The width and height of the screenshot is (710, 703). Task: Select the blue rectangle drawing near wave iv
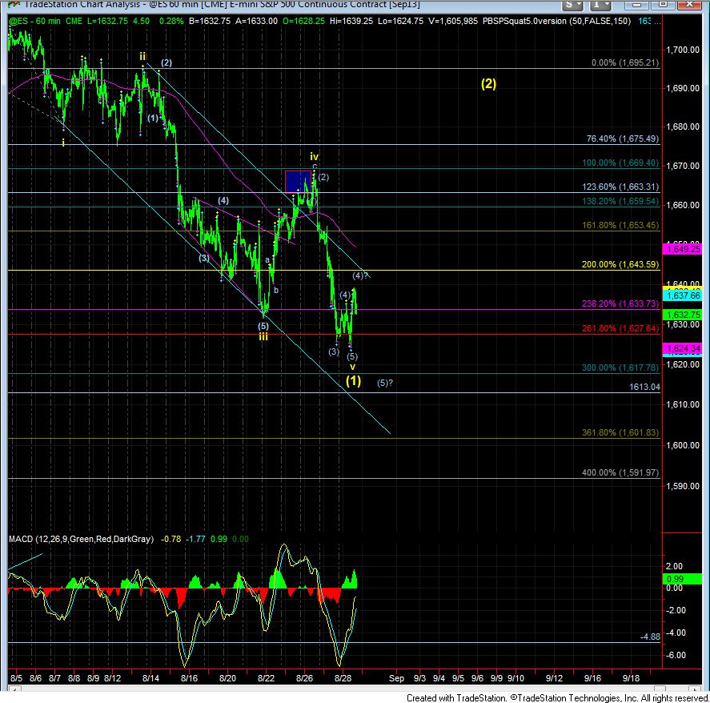[298, 182]
